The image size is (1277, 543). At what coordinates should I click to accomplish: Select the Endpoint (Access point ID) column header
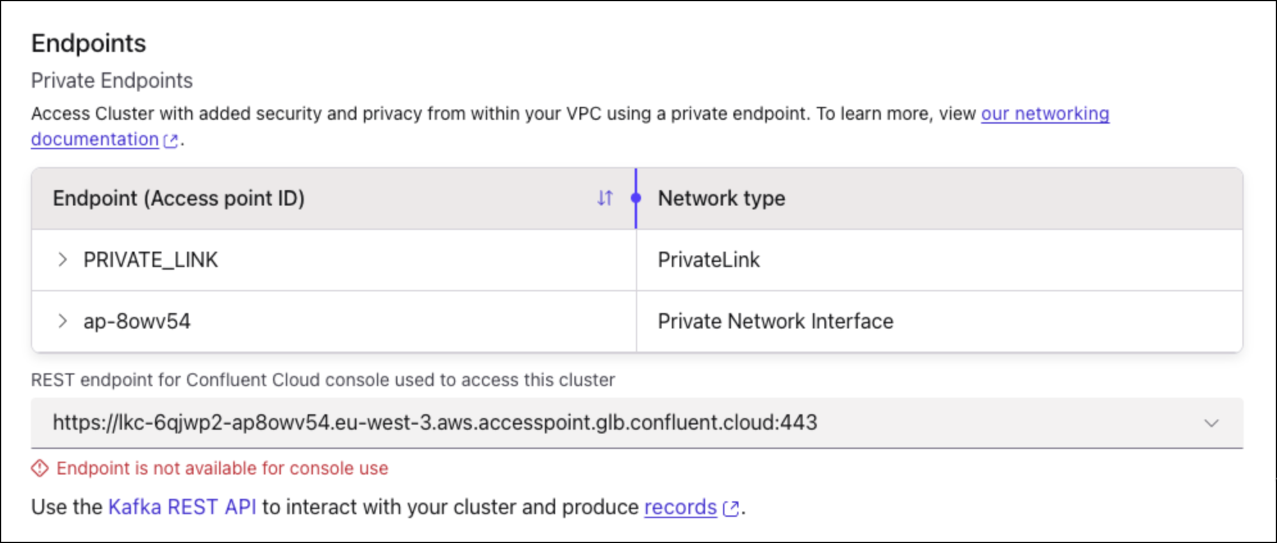pyautogui.click(x=180, y=199)
